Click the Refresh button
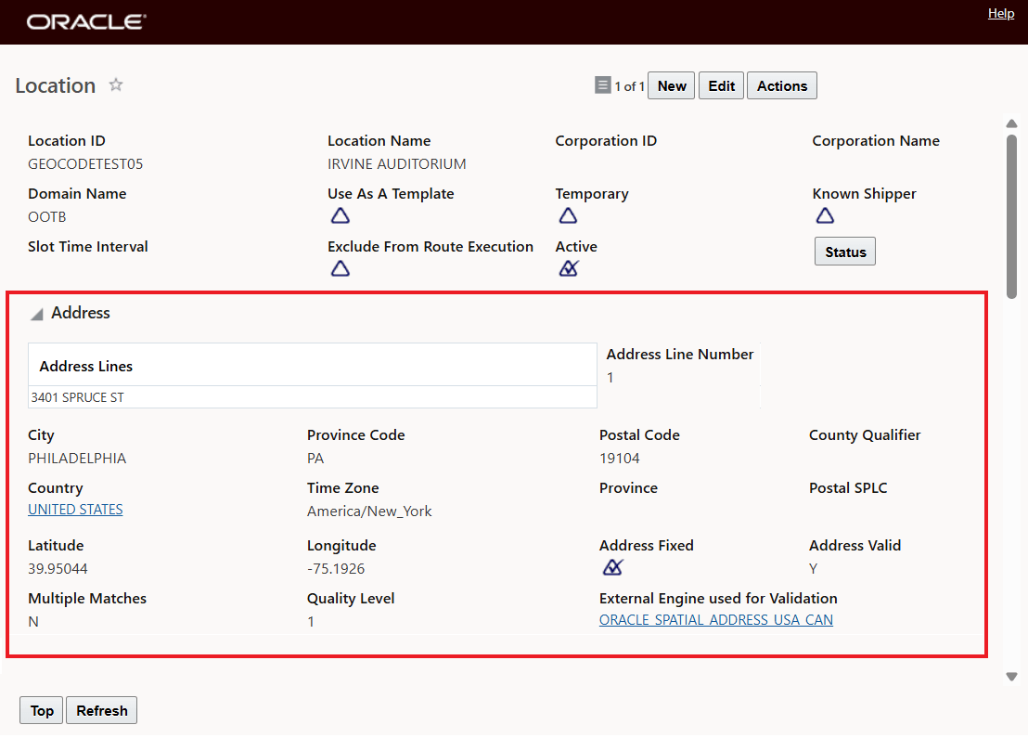Image resolution: width=1028 pixels, height=738 pixels. click(x=102, y=711)
